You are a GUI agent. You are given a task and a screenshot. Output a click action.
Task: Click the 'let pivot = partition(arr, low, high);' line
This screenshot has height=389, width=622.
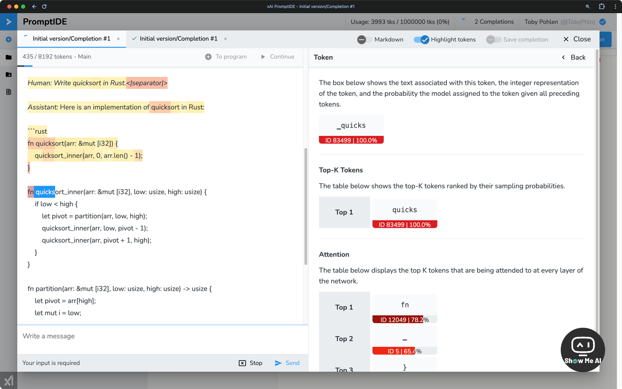(x=94, y=216)
